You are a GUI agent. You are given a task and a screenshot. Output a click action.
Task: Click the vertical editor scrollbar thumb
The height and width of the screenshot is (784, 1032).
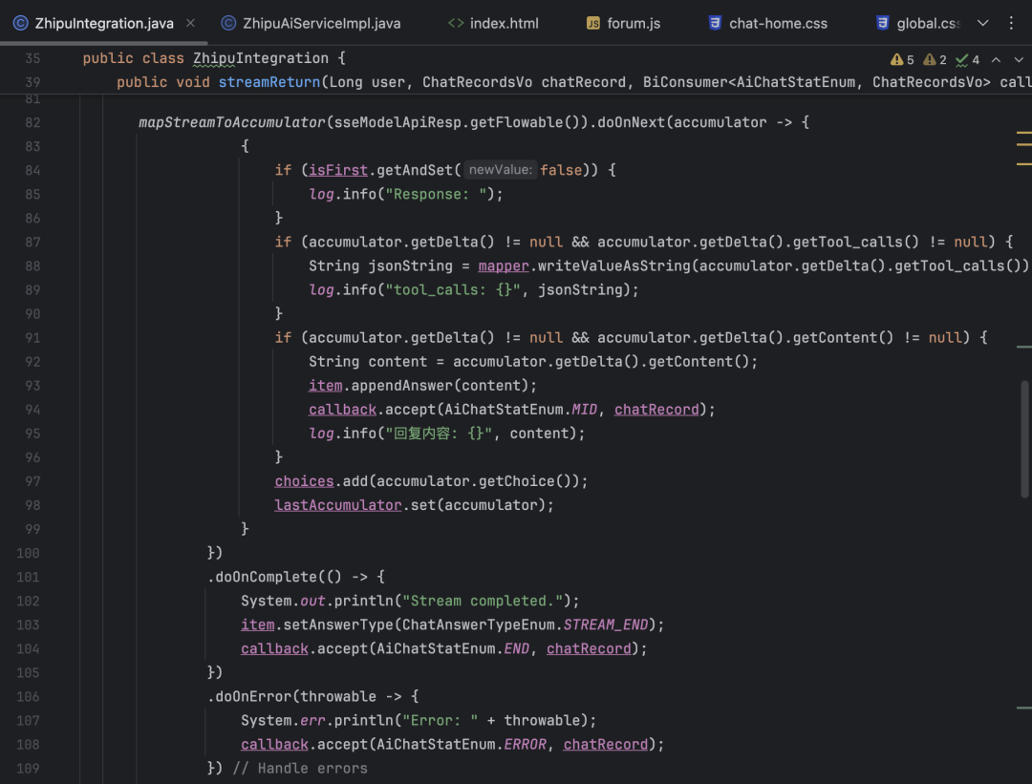pos(1024,438)
